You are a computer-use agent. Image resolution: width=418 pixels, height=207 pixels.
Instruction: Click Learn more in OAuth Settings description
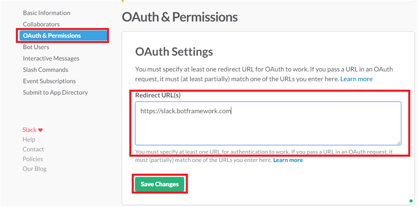(356, 79)
